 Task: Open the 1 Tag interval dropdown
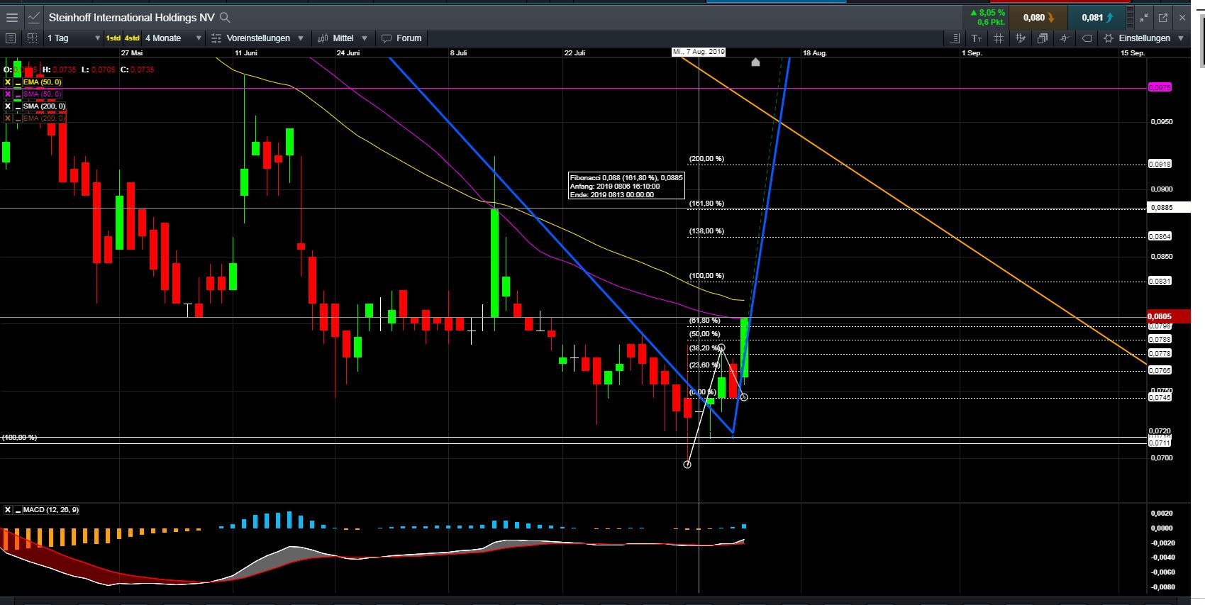tap(73, 38)
